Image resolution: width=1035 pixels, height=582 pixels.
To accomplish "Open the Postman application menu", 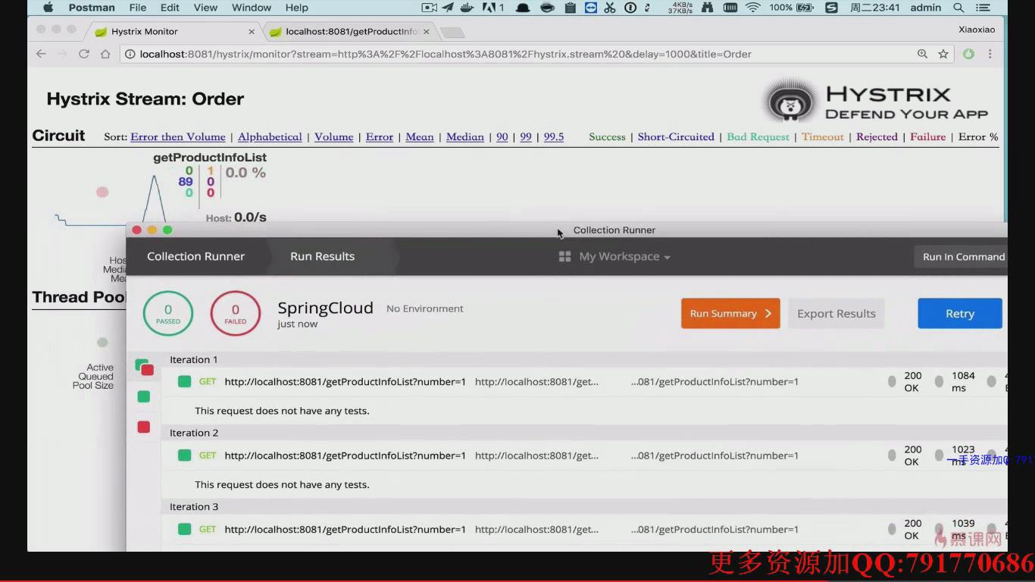I will (92, 8).
